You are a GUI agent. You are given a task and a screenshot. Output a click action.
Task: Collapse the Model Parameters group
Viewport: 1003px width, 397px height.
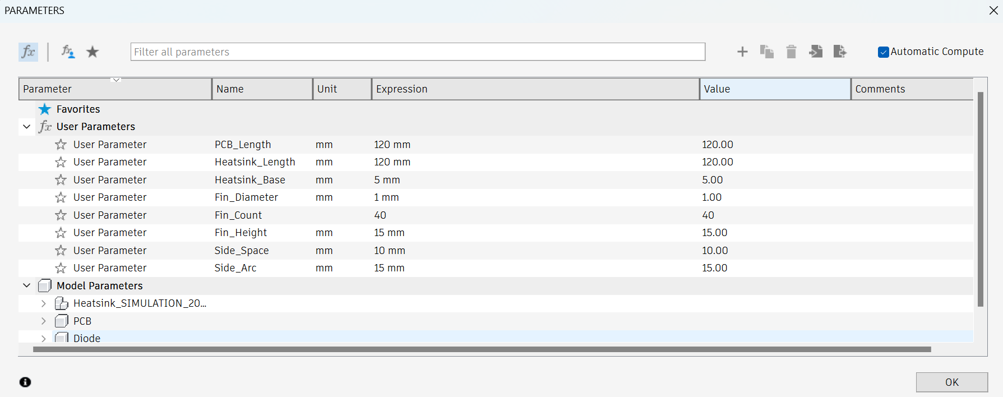26,285
